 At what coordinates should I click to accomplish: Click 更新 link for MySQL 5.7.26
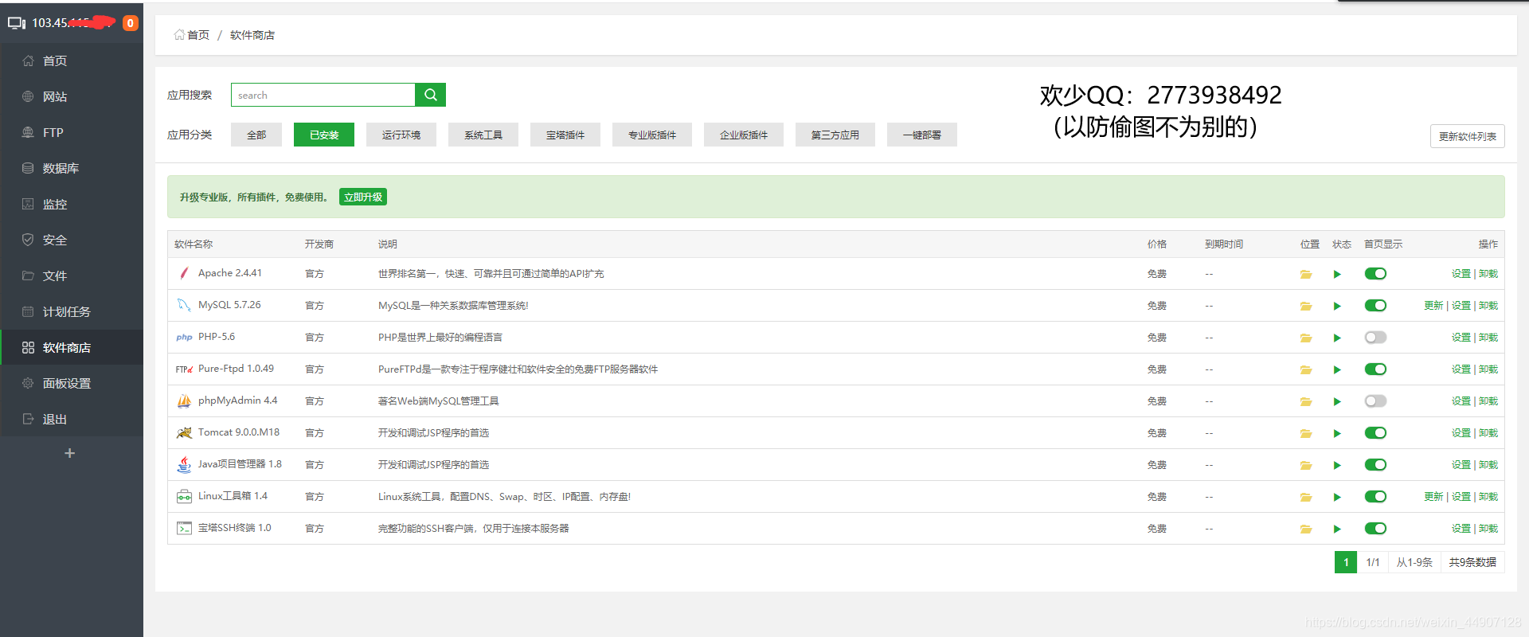pyautogui.click(x=1433, y=306)
